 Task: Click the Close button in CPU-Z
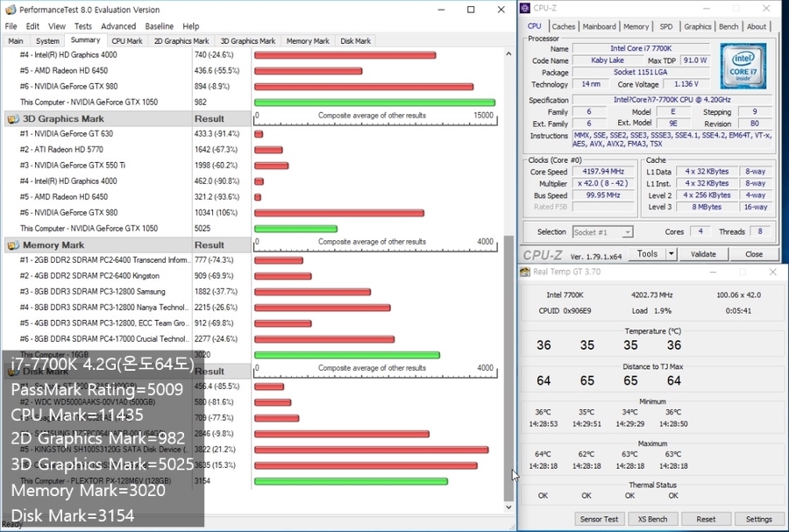[753, 254]
